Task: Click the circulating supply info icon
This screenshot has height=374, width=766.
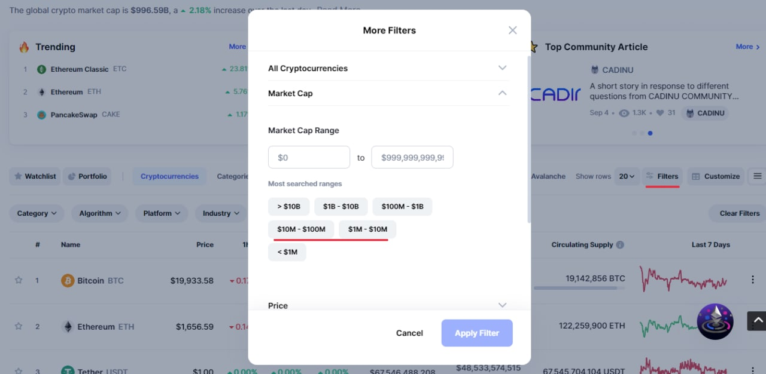Action: tap(620, 245)
